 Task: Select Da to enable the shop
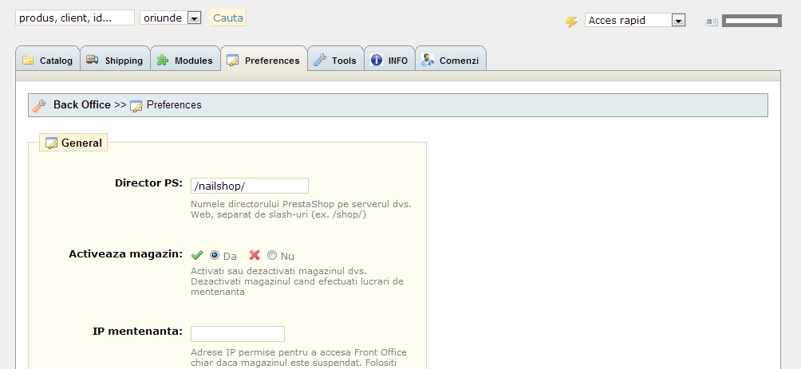(x=215, y=255)
